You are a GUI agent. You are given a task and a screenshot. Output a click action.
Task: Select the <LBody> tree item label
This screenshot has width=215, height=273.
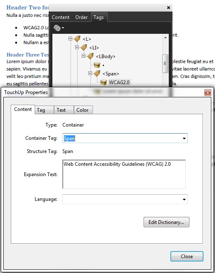[106, 56]
